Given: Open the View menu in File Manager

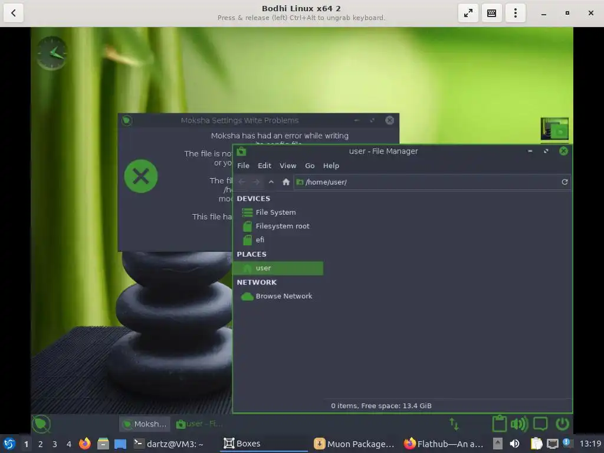Looking at the screenshot, I should [x=288, y=166].
